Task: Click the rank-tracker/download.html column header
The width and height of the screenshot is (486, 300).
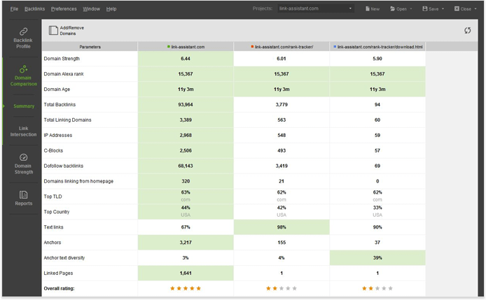Action: (377, 47)
